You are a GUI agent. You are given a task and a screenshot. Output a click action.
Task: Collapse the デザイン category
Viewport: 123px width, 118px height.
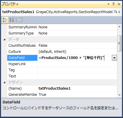pyautogui.click(x=4, y=82)
